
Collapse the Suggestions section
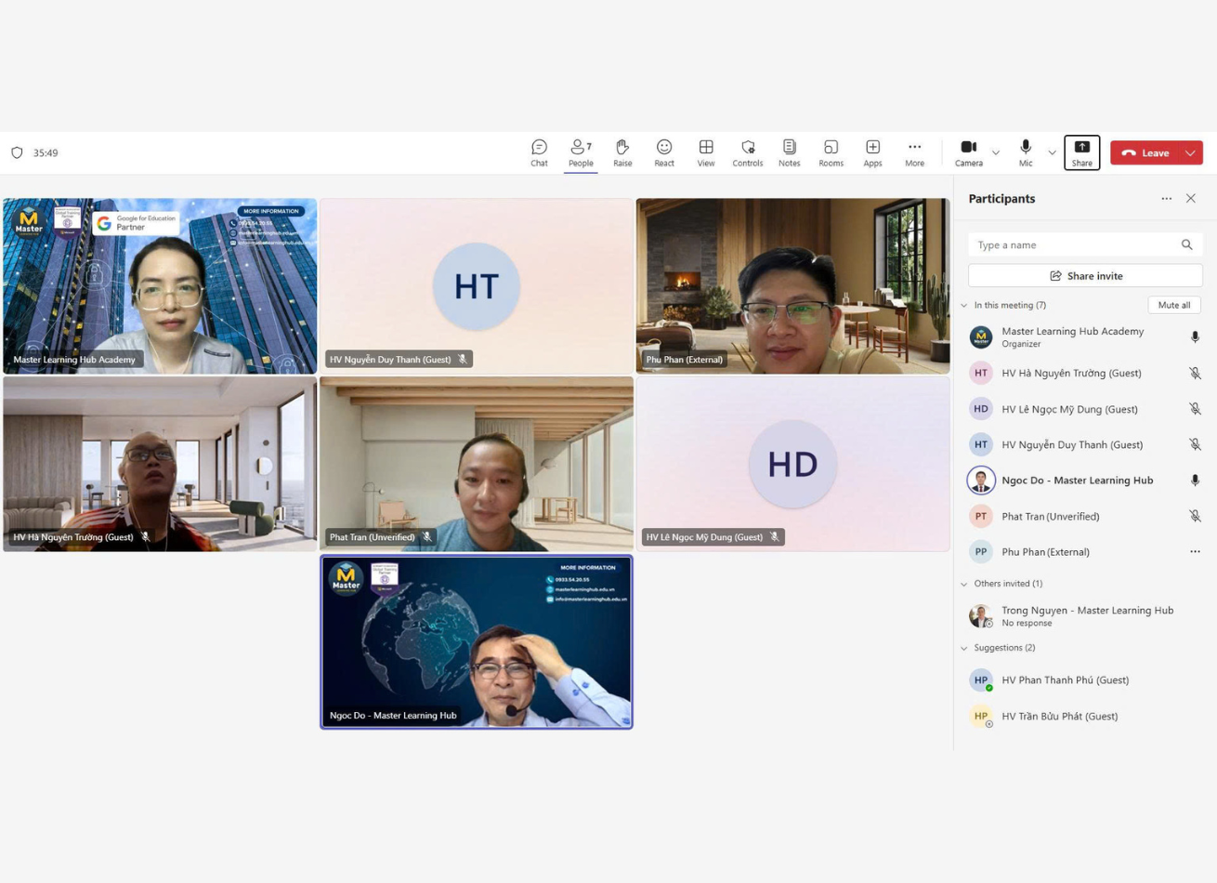pyautogui.click(x=964, y=648)
